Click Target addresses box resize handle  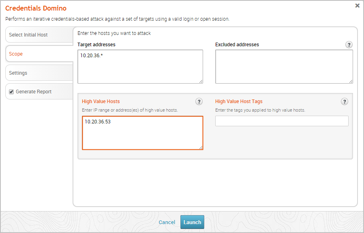[201, 81]
